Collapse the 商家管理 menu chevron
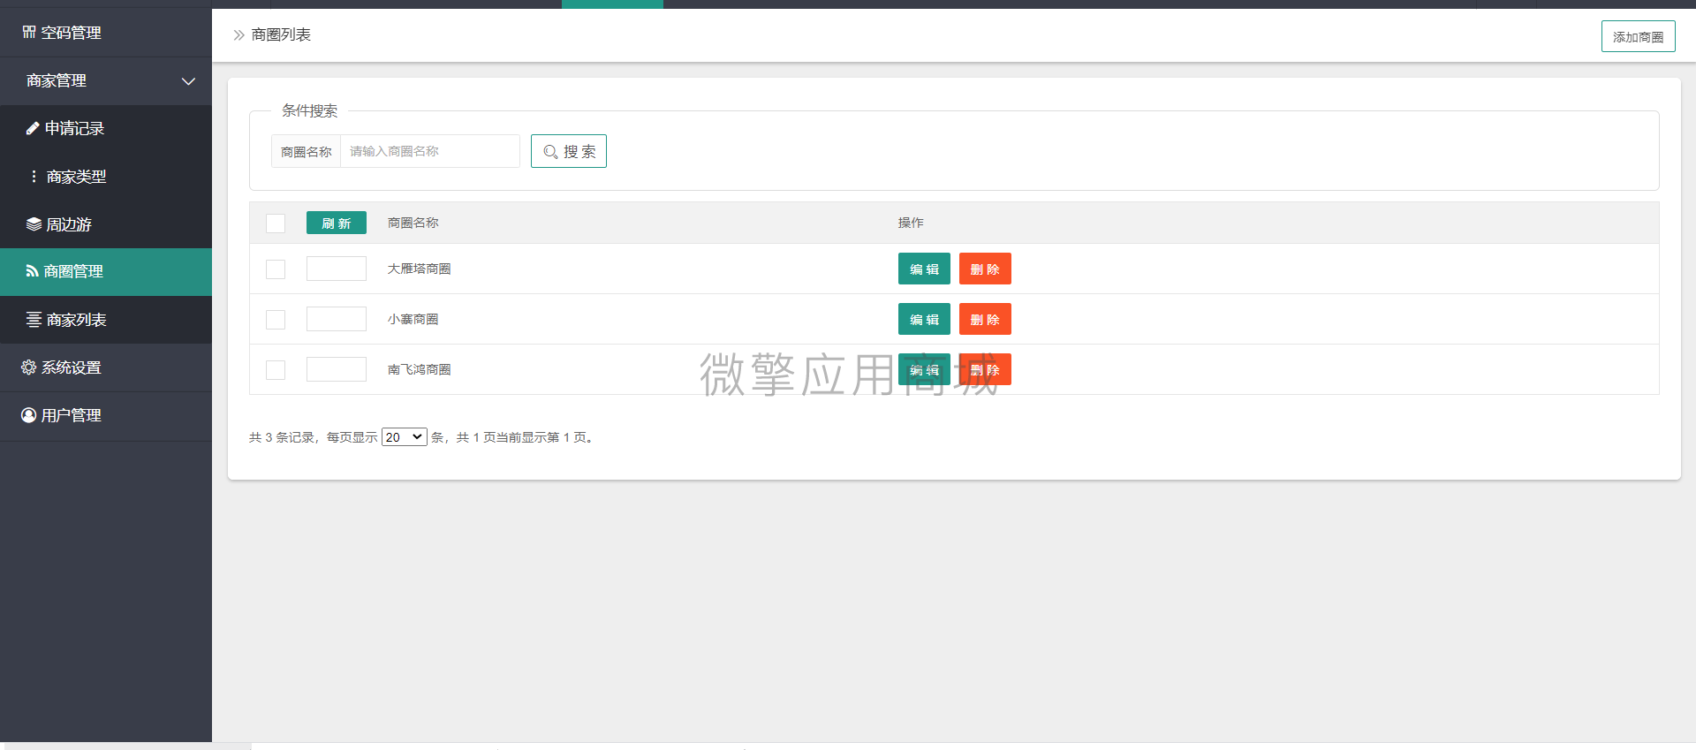The width and height of the screenshot is (1696, 750). point(188,81)
